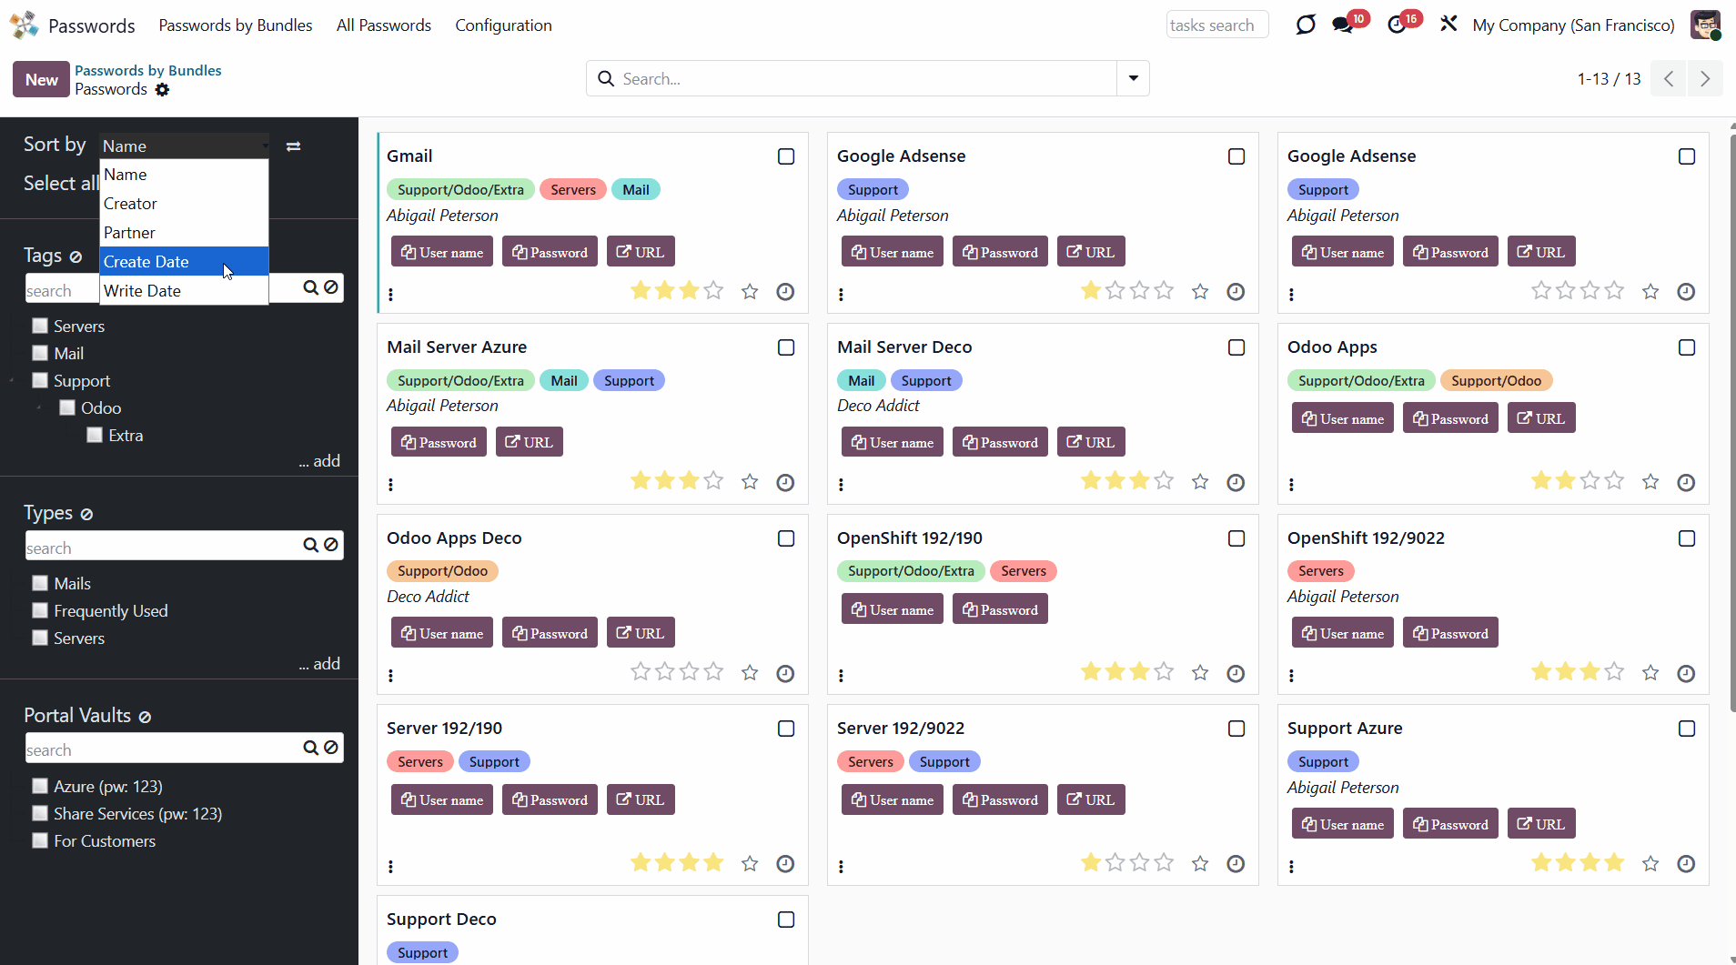Copy Password on Google Adsense card
The image size is (1736, 965).
(x=1000, y=252)
